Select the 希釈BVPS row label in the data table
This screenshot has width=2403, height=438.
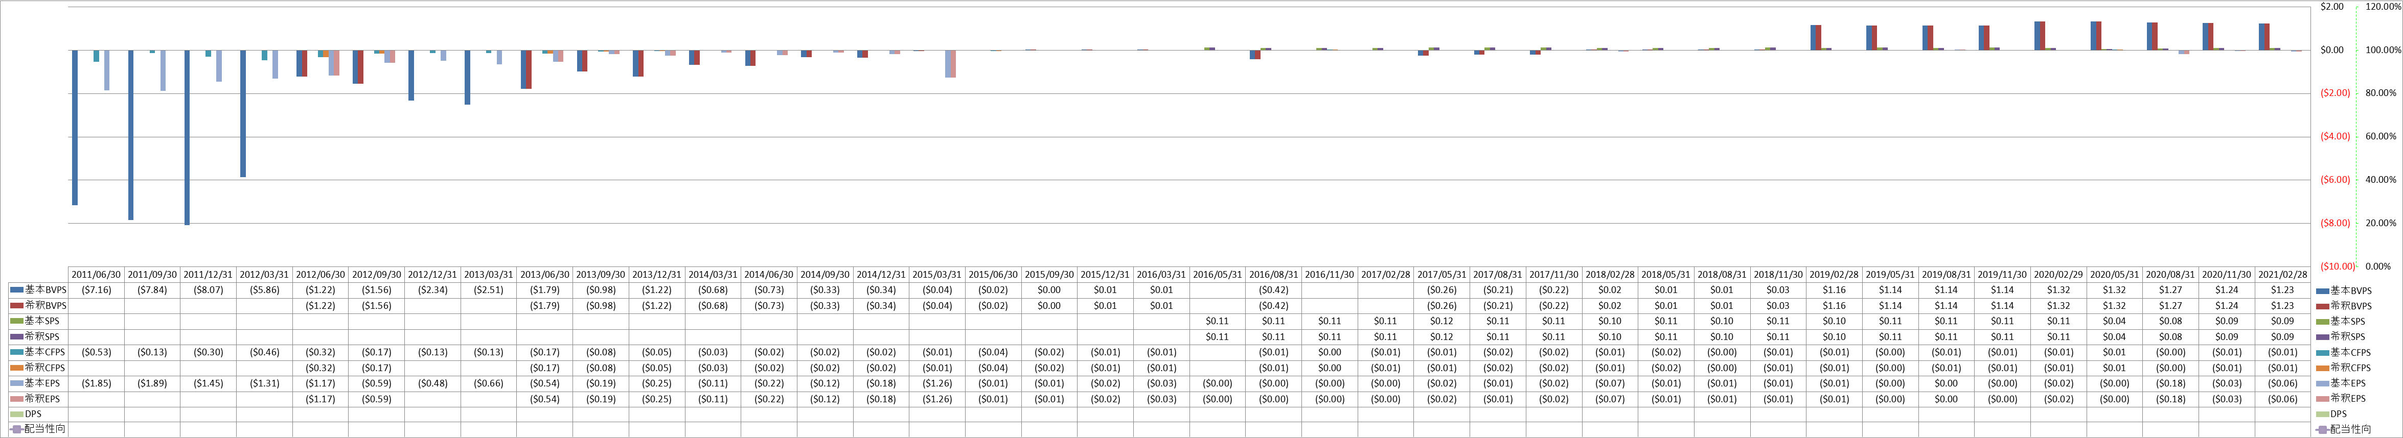point(45,306)
